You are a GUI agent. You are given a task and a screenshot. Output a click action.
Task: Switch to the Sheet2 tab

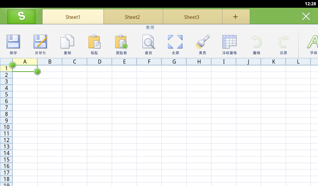[x=132, y=17]
